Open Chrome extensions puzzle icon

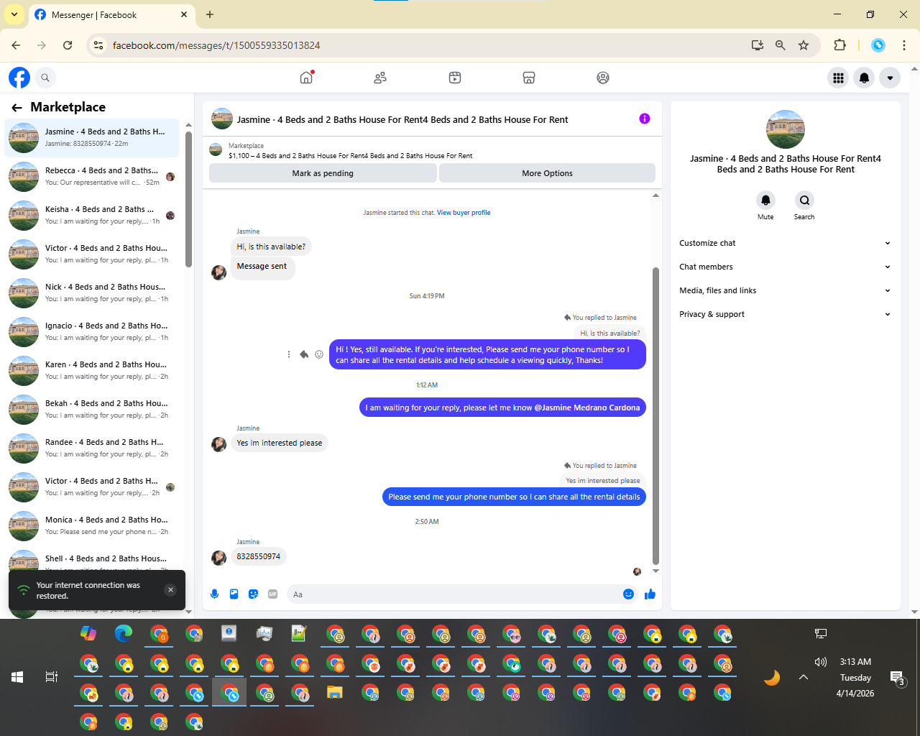point(839,45)
